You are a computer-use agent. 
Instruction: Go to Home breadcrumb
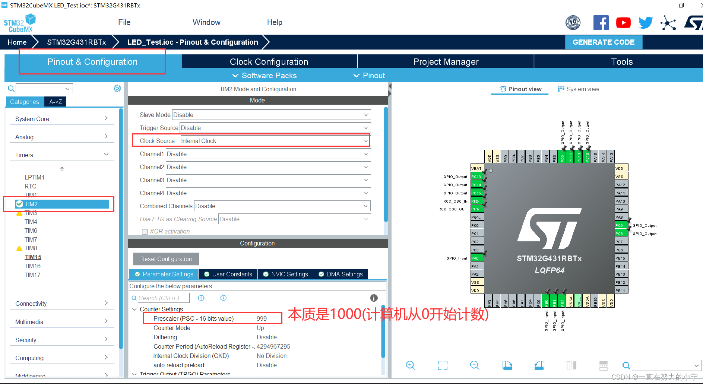click(17, 42)
